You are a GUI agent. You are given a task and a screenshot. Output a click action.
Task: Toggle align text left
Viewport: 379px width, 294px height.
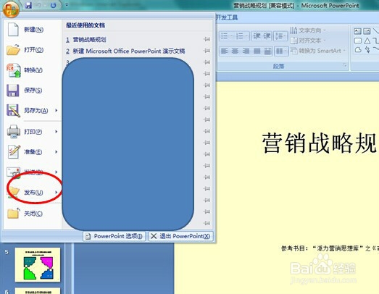[x=225, y=51]
